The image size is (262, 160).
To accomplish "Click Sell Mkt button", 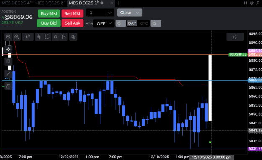I will [x=73, y=13].
